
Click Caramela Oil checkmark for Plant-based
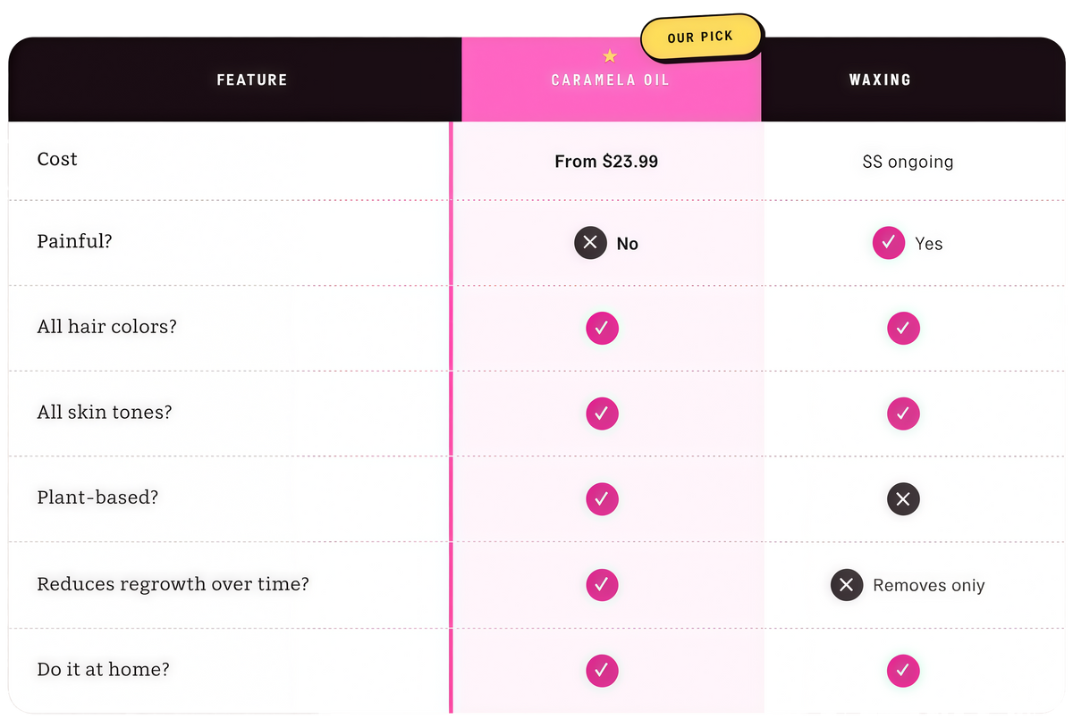[x=602, y=499]
